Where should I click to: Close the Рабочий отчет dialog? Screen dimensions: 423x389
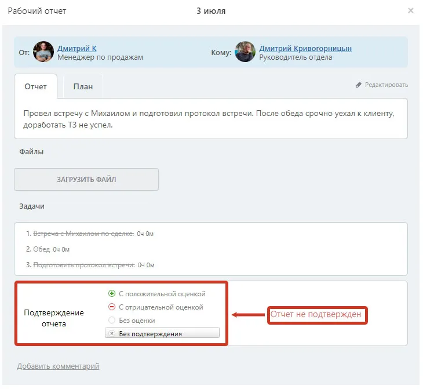411,10
